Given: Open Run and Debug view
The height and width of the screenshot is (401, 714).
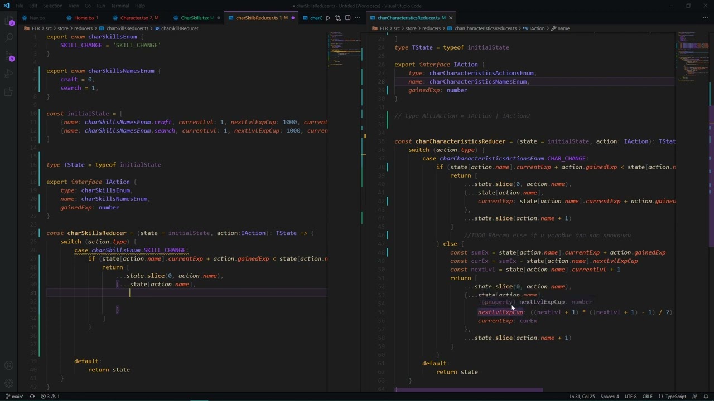Looking at the screenshot, I should point(9,74).
